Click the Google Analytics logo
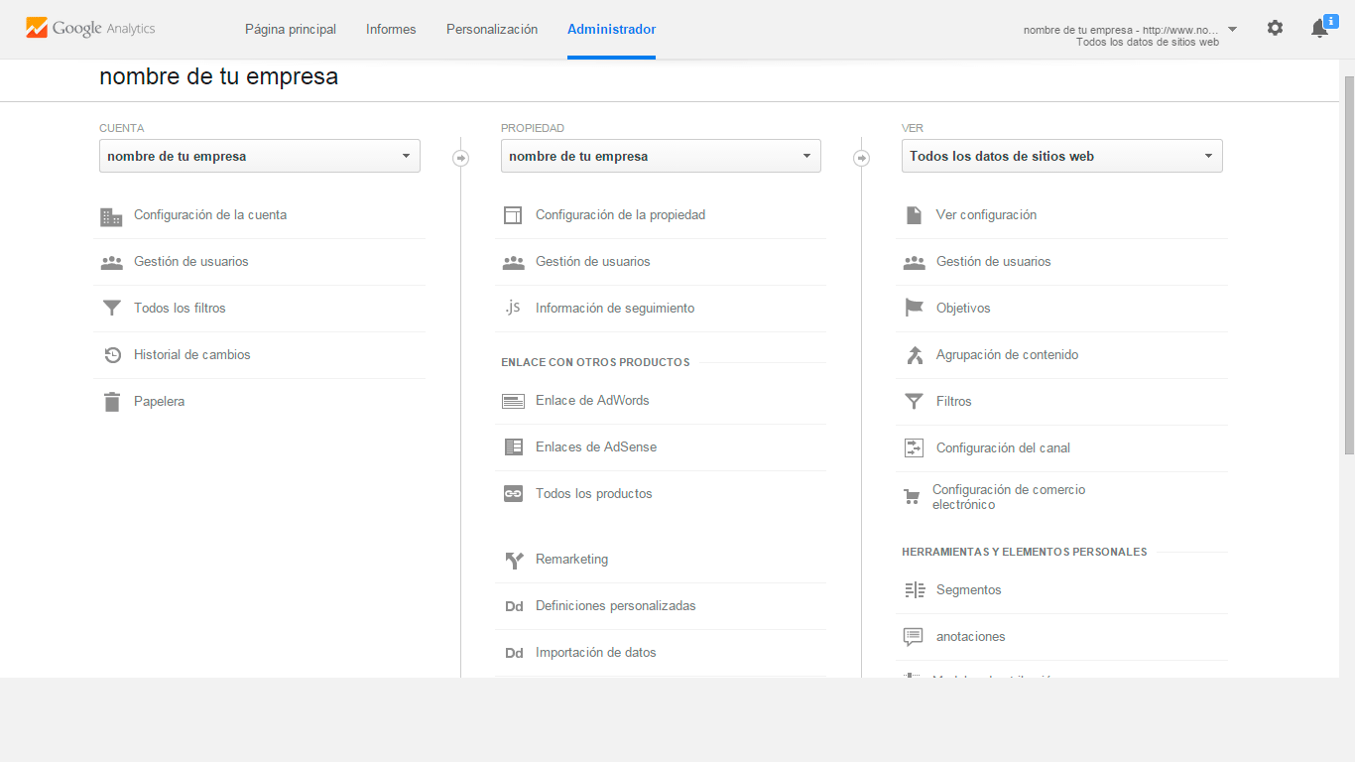The width and height of the screenshot is (1355, 762). (x=90, y=29)
